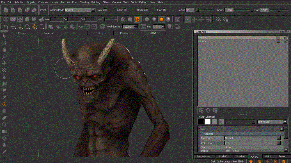The height and width of the screenshot is (163, 291).
Task: Tick the Radius pressure checkbox
Action: point(147,10)
